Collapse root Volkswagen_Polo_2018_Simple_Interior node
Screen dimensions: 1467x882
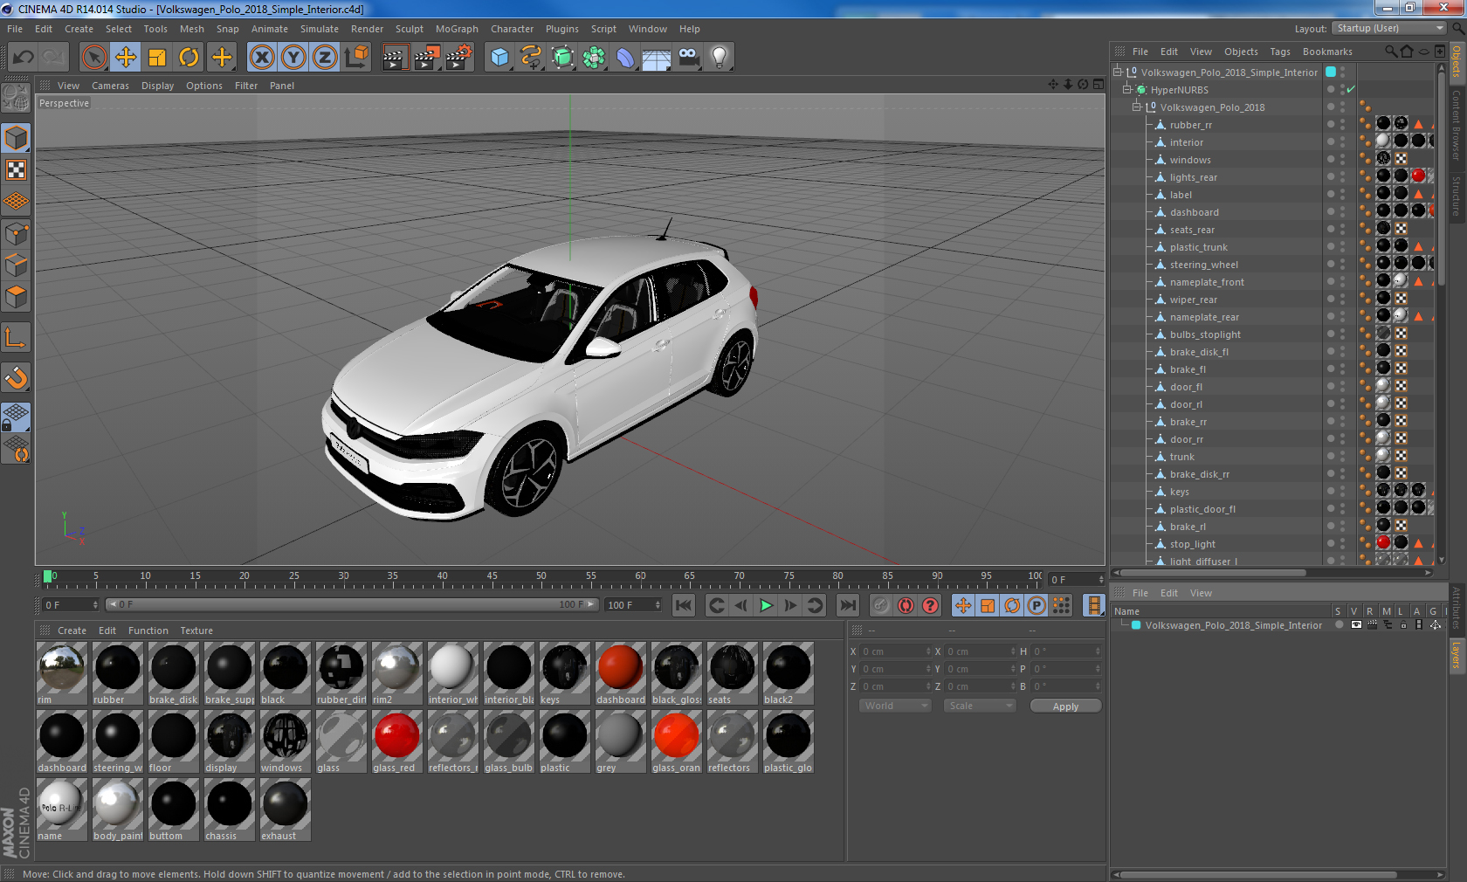(1117, 72)
